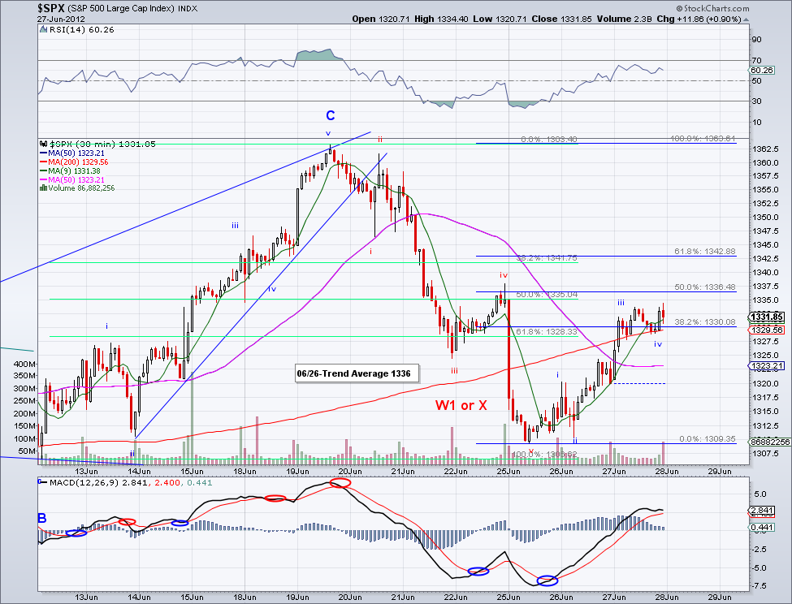Click the 100.0%: 1363.61 Fibonacci label
Screen dimensions: 792x604
tap(703, 138)
